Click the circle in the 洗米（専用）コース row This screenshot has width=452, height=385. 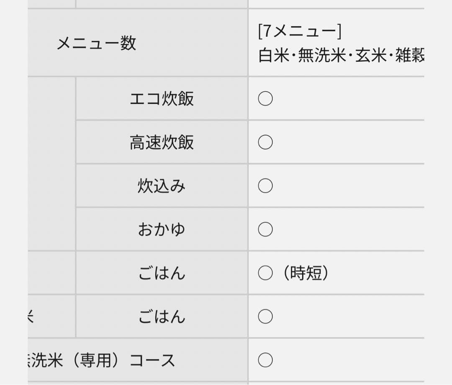click(x=265, y=360)
